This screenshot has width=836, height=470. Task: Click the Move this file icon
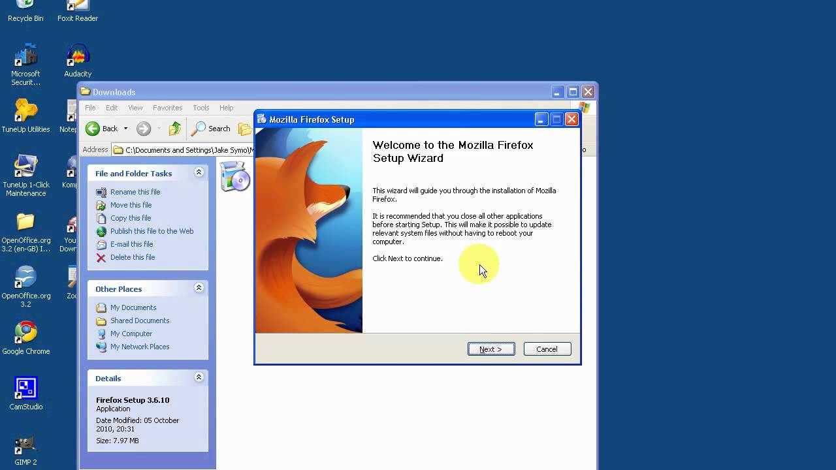coord(101,205)
